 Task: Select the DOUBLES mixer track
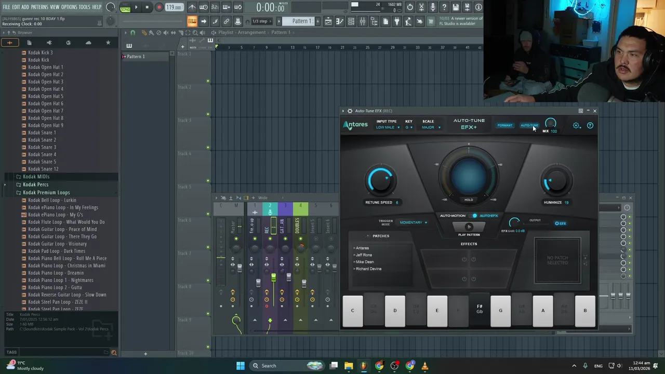click(300, 226)
